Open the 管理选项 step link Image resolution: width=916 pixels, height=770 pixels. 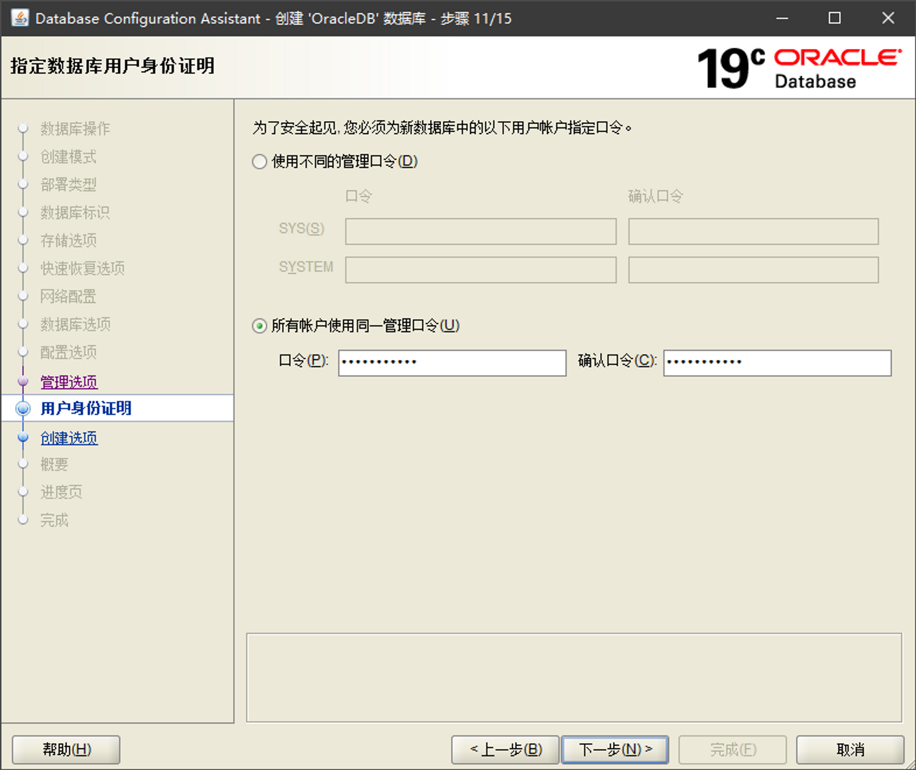[x=69, y=382]
